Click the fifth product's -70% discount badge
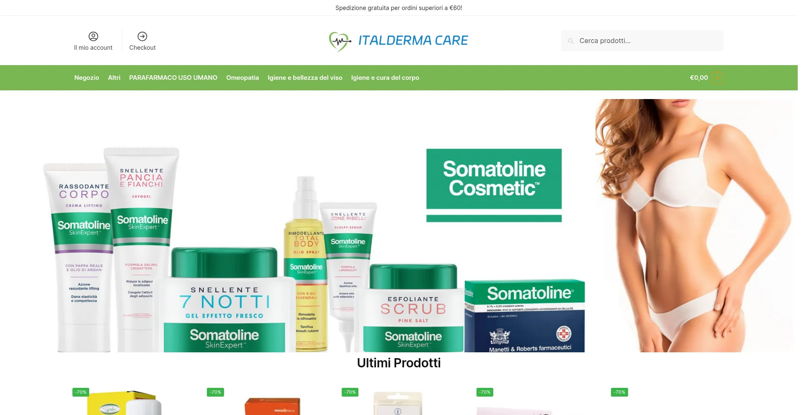This screenshot has width=804, height=415. (x=619, y=392)
